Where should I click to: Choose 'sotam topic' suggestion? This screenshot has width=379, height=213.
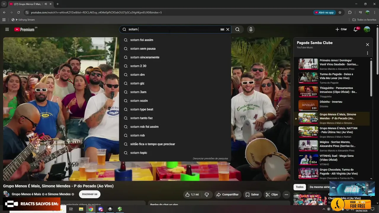[x=175, y=153]
